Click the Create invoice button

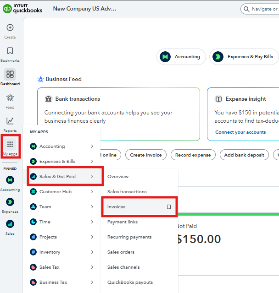(x=146, y=155)
